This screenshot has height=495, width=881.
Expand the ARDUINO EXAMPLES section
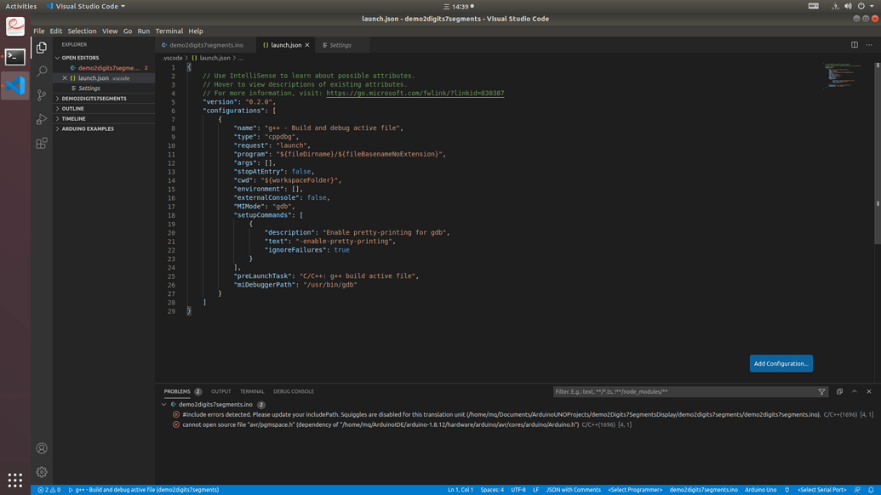87,129
